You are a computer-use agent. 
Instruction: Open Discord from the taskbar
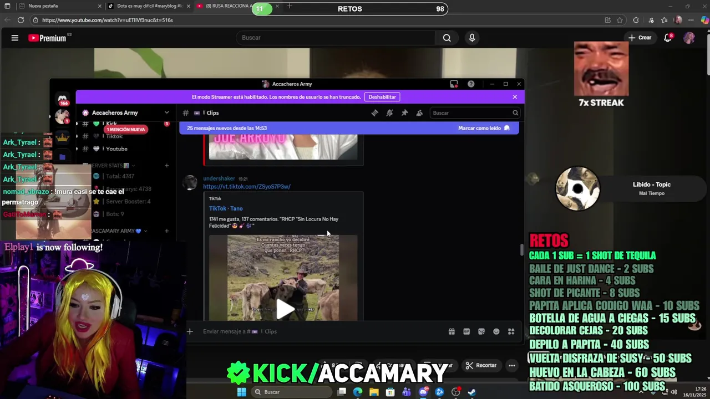(x=423, y=392)
